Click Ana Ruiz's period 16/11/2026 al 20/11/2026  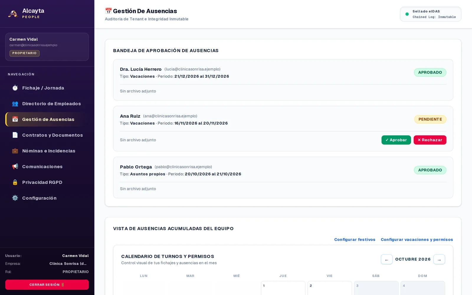pos(201,123)
